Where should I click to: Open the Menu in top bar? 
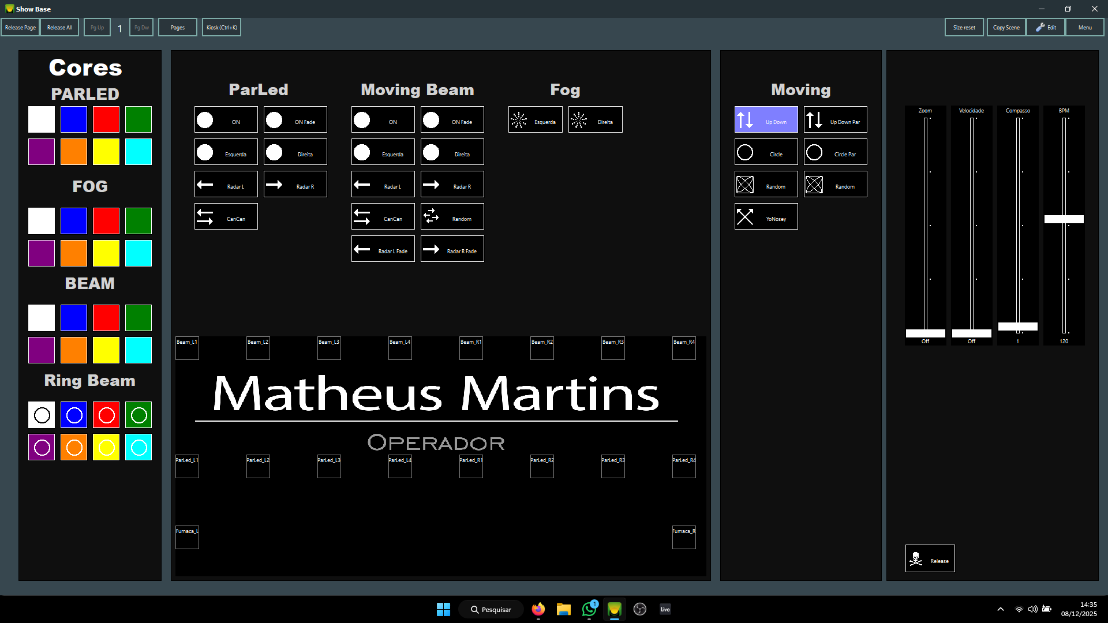click(1084, 27)
